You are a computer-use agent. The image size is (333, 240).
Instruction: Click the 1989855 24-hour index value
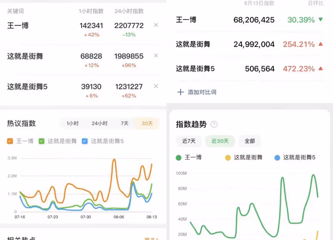(129, 56)
